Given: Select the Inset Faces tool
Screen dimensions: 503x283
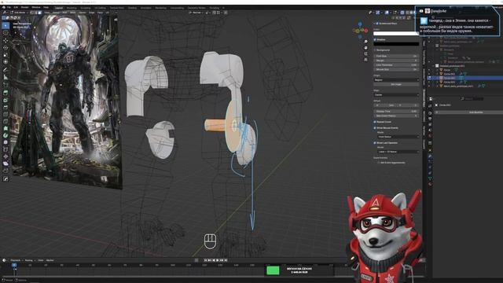Looking at the screenshot, I should pyautogui.click(x=6, y=100).
